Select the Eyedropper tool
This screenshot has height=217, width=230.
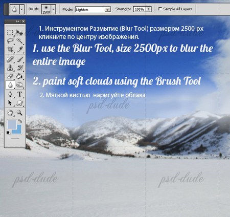pos(20,50)
